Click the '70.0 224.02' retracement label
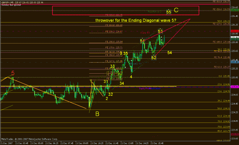 click(224, 121)
